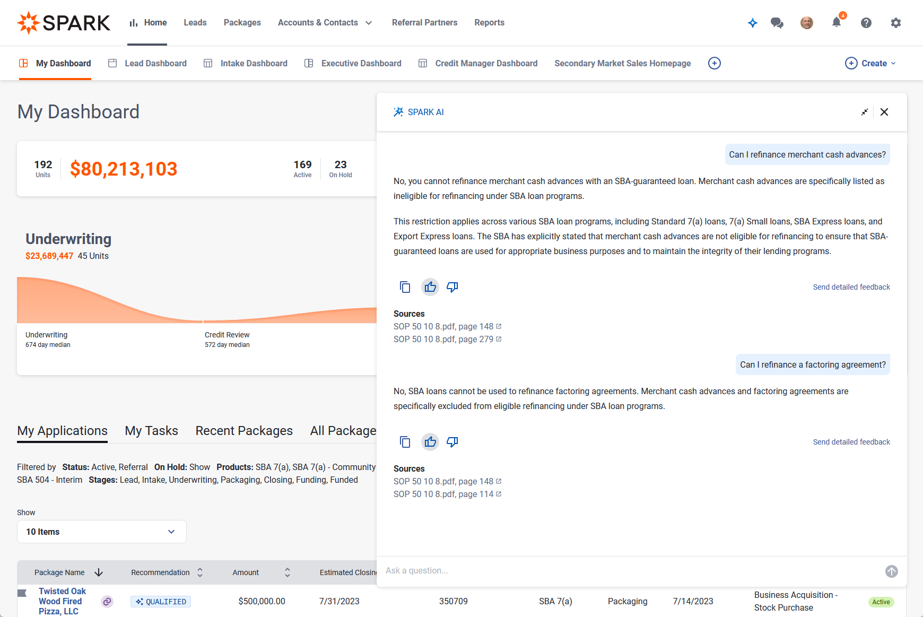The height and width of the screenshot is (617, 923).
Task: Open the Create dropdown
Action: click(x=870, y=63)
